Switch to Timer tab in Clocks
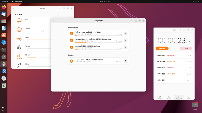This screenshot has width=202, height=113. click(188, 98)
